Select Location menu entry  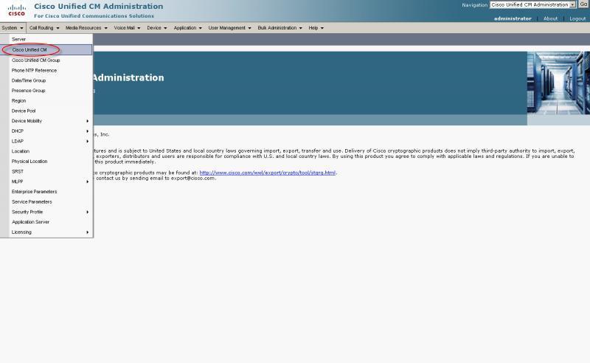(46, 151)
